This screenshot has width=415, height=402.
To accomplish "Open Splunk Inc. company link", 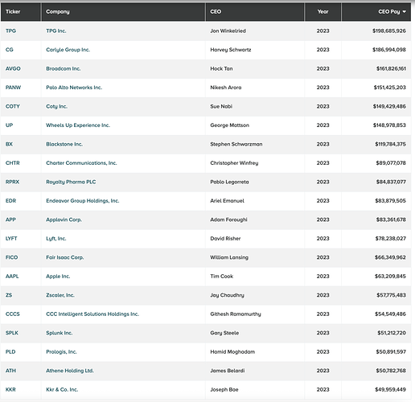I will (x=60, y=333).
